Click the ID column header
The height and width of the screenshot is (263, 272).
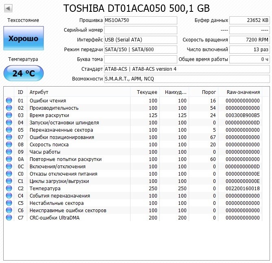[20, 92]
